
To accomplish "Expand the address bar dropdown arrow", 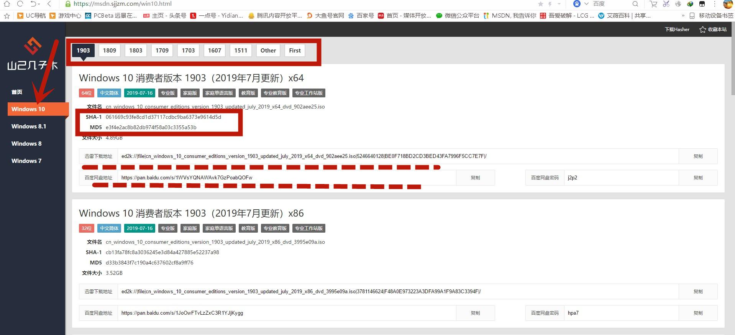I will pos(559,4).
